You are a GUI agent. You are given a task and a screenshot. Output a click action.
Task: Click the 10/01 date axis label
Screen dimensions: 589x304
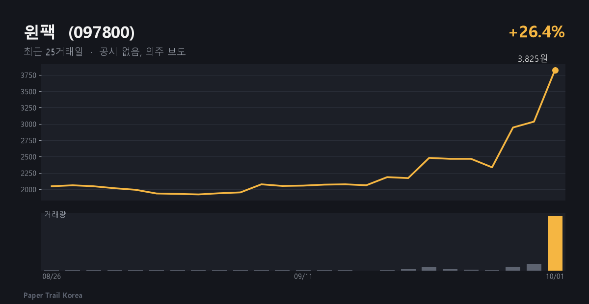coord(555,277)
